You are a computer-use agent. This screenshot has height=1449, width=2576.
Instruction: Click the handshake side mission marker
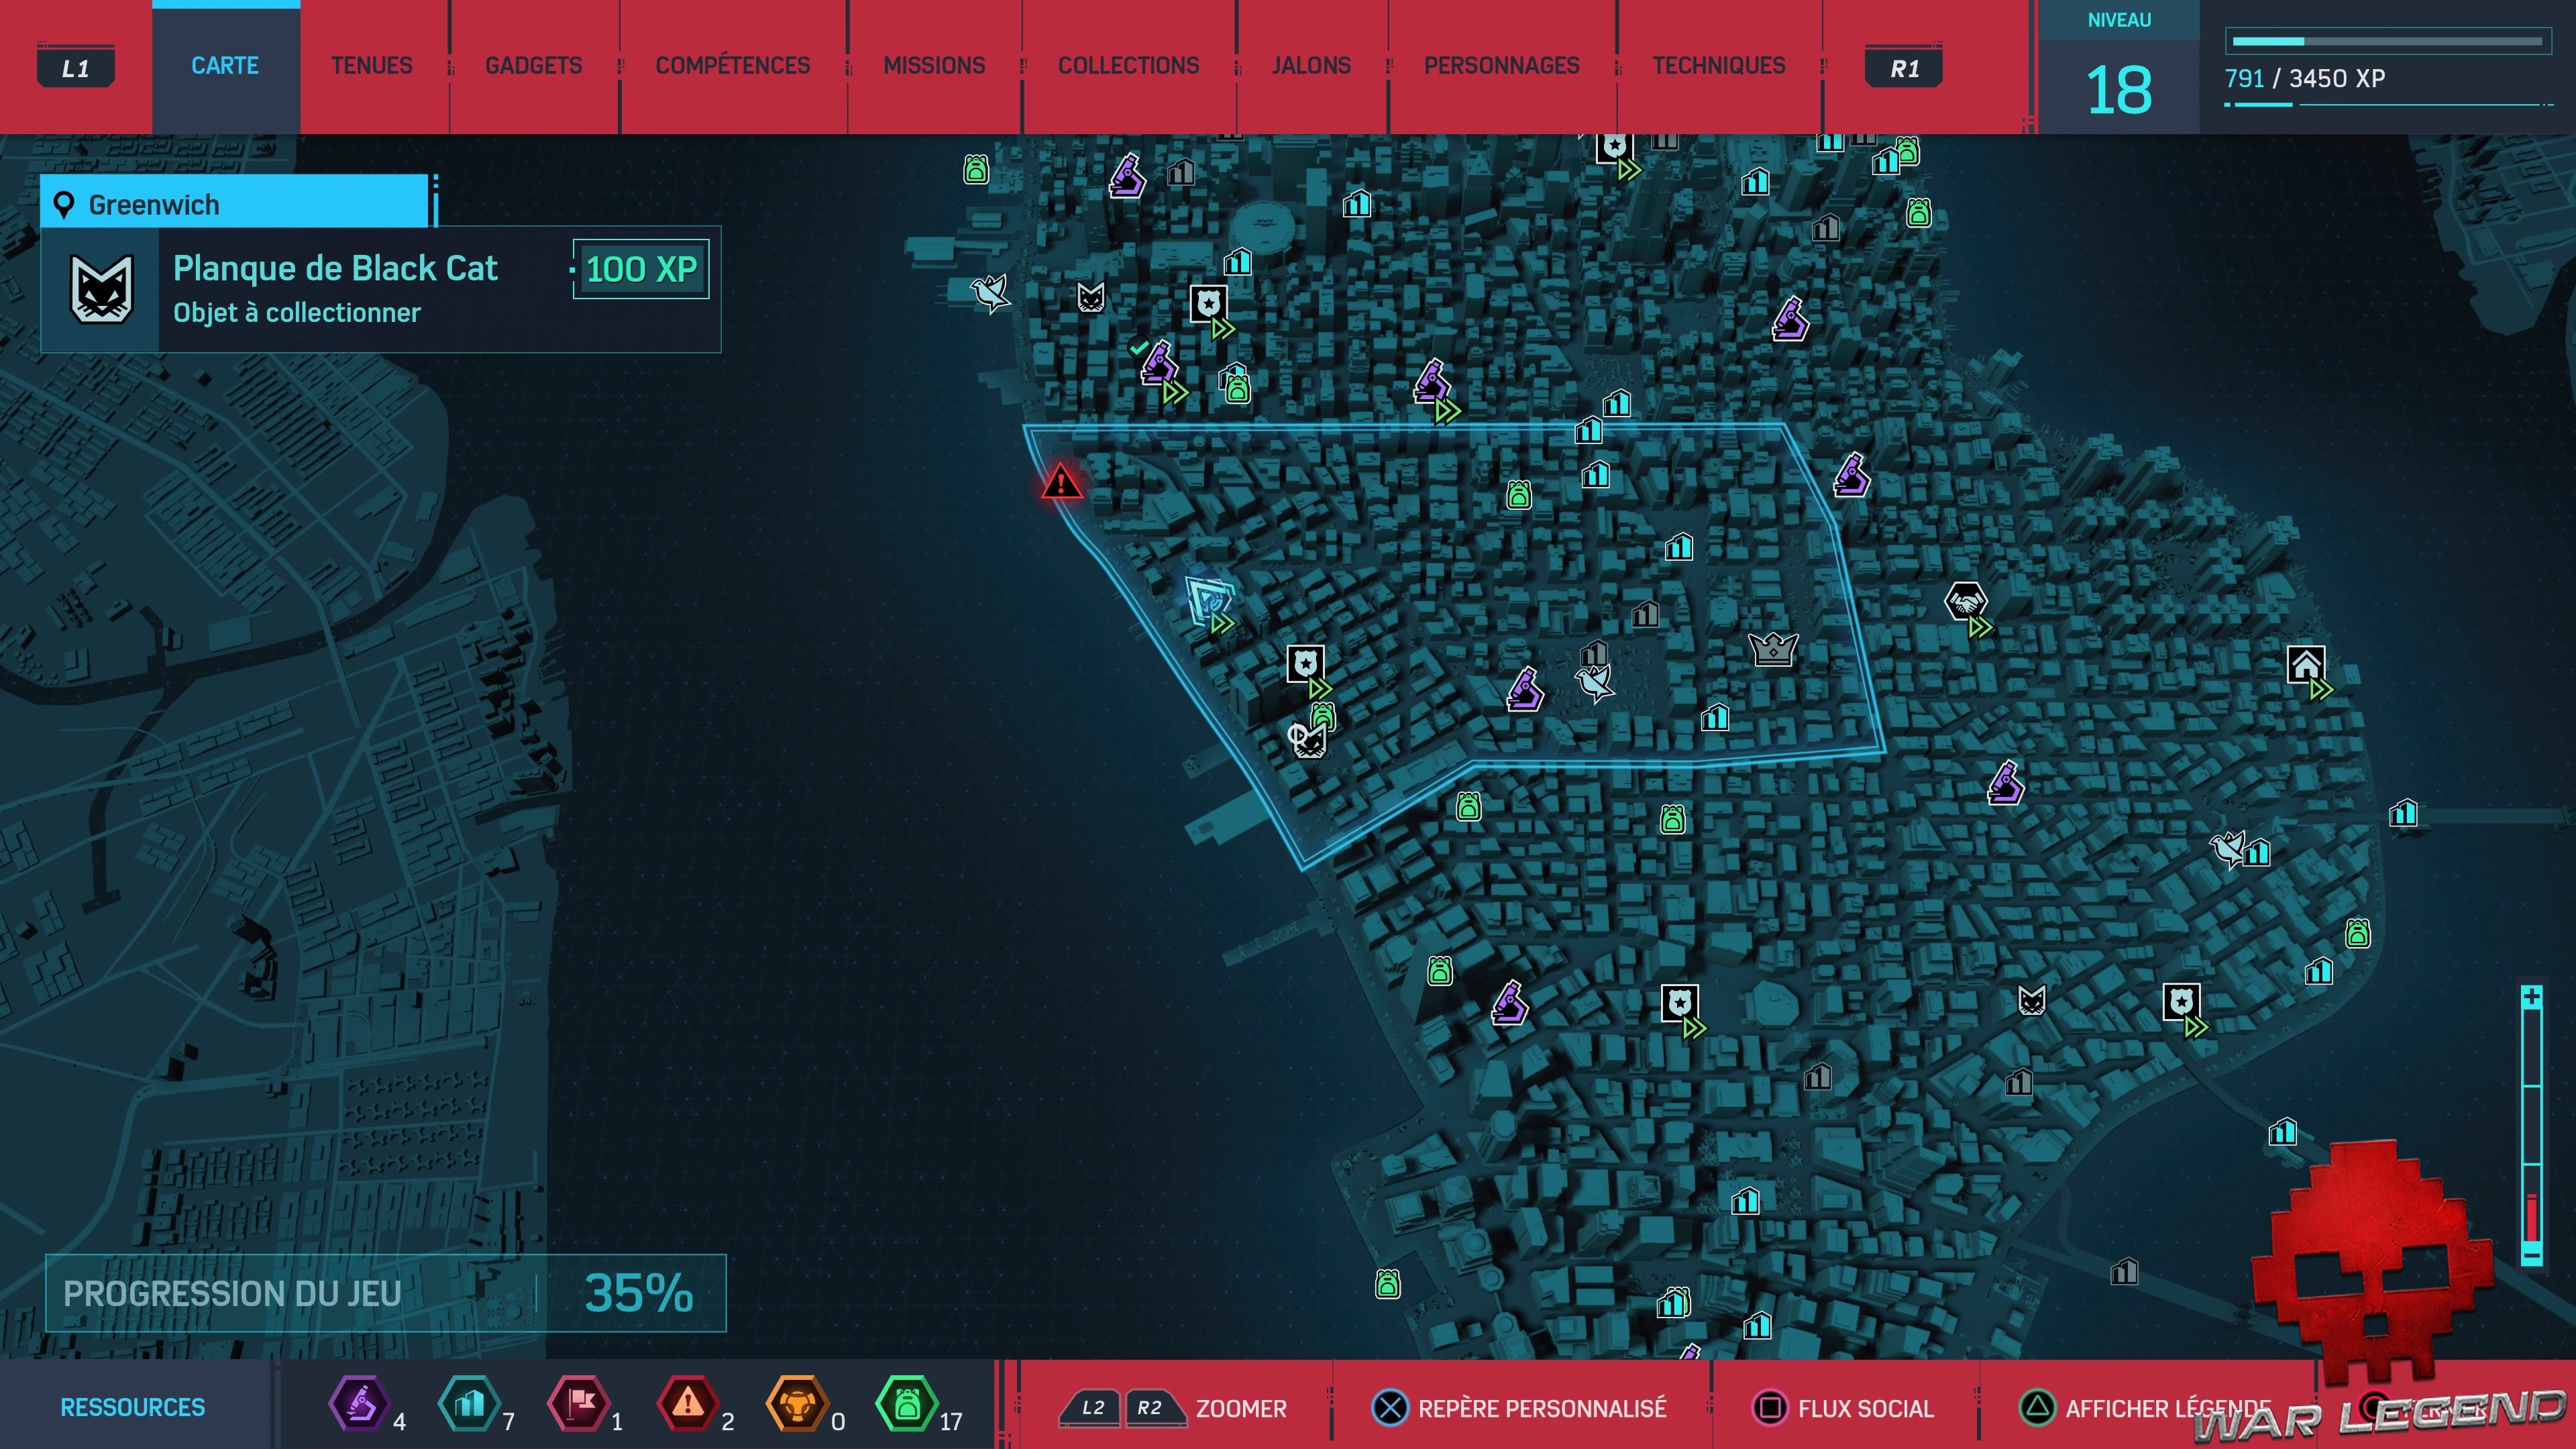(x=1965, y=602)
